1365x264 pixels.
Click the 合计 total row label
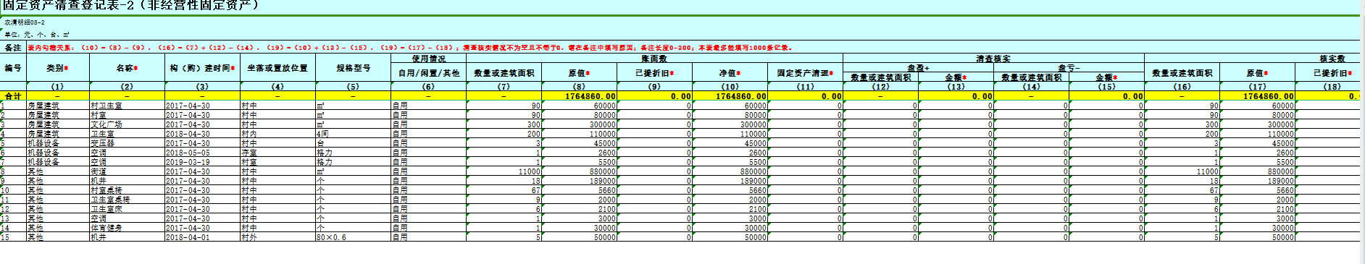tap(13, 95)
